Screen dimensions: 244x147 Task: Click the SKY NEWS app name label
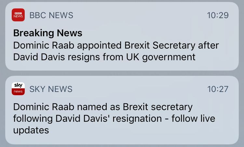coord(51,89)
